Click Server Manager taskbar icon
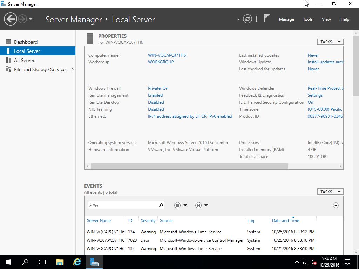359x269 pixels. pos(94,262)
